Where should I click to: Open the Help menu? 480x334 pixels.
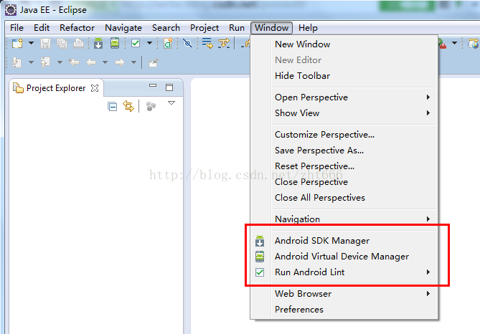coord(308,28)
